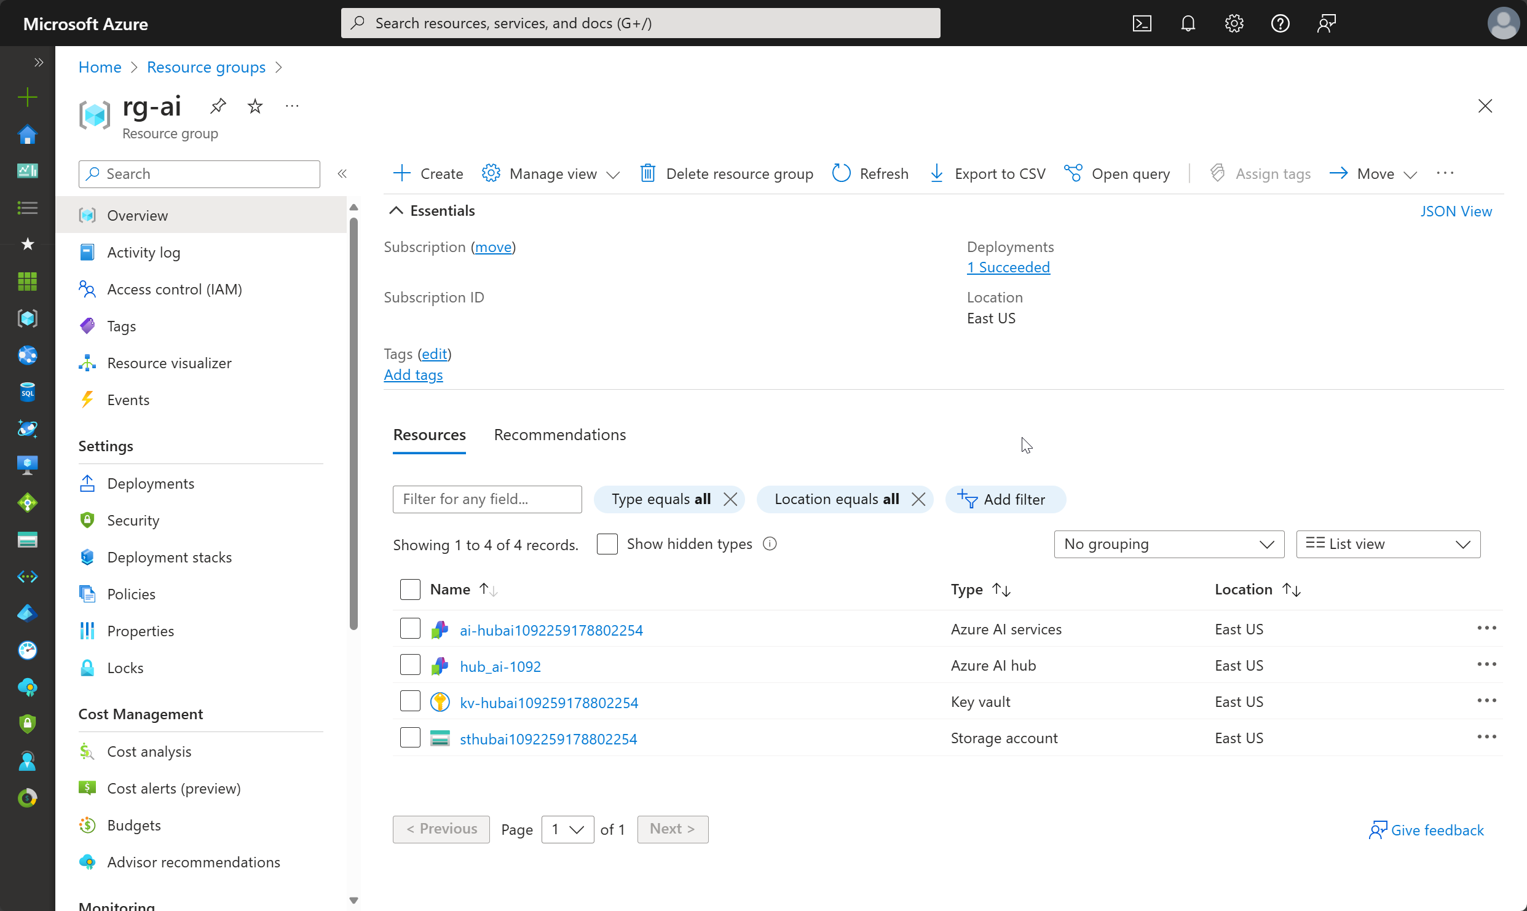This screenshot has height=911, width=1527.
Task: Toggle Show hidden types checkbox
Action: click(x=607, y=543)
